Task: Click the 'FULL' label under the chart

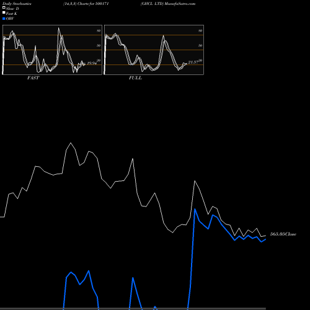Action: click(x=135, y=78)
